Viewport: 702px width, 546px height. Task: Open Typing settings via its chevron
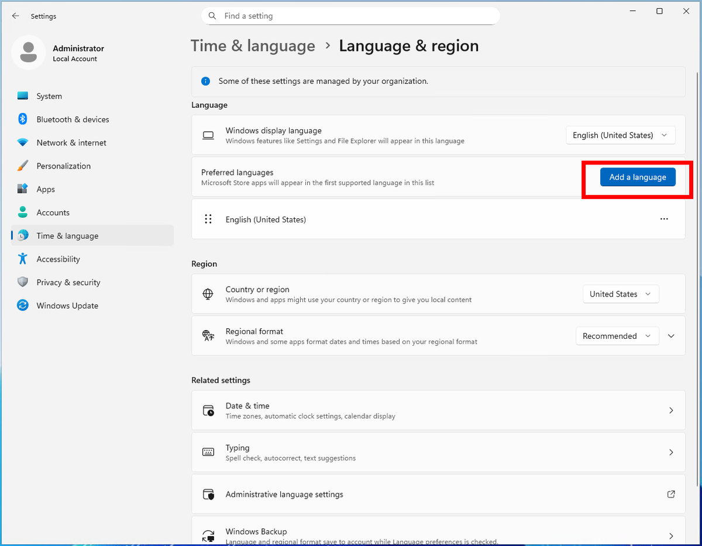671,452
